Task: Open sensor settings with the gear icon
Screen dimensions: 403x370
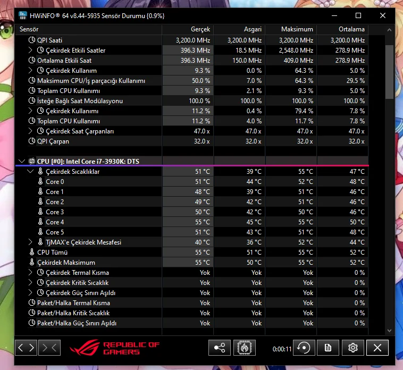Action: click(x=353, y=348)
